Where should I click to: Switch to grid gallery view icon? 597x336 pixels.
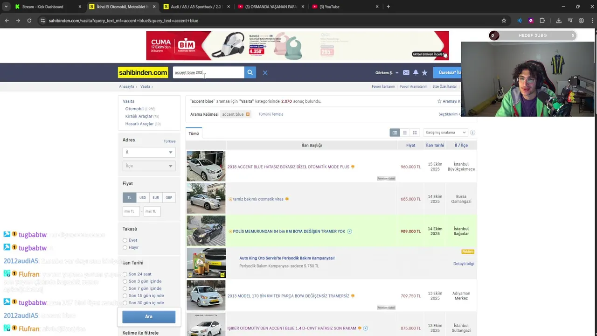(x=415, y=133)
